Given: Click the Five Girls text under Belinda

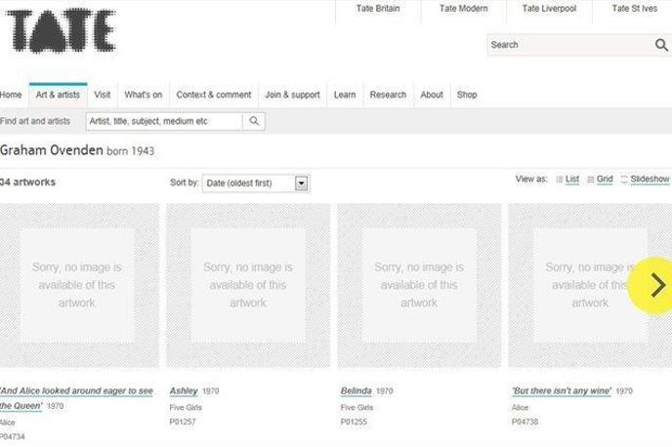Looking at the screenshot, I should [x=357, y=407].
